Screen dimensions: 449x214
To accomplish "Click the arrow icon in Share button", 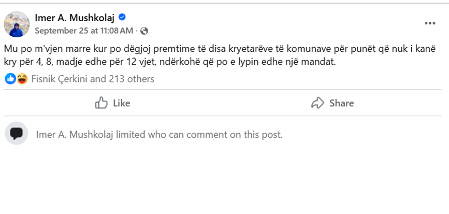I will pos(317,103).
